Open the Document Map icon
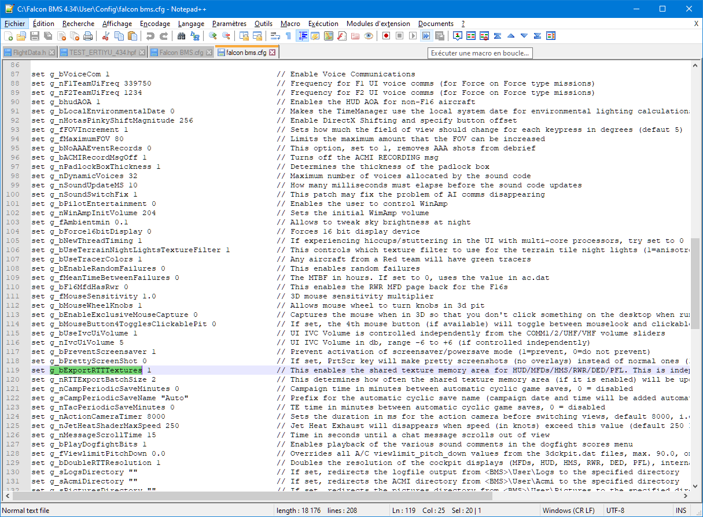The height and width of the screenshot is (517, 703). point(329,36)
